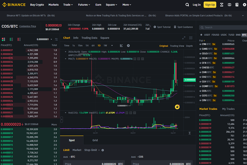
Task: Show buy orders only order book view
Action: click(x=11, y=39)
